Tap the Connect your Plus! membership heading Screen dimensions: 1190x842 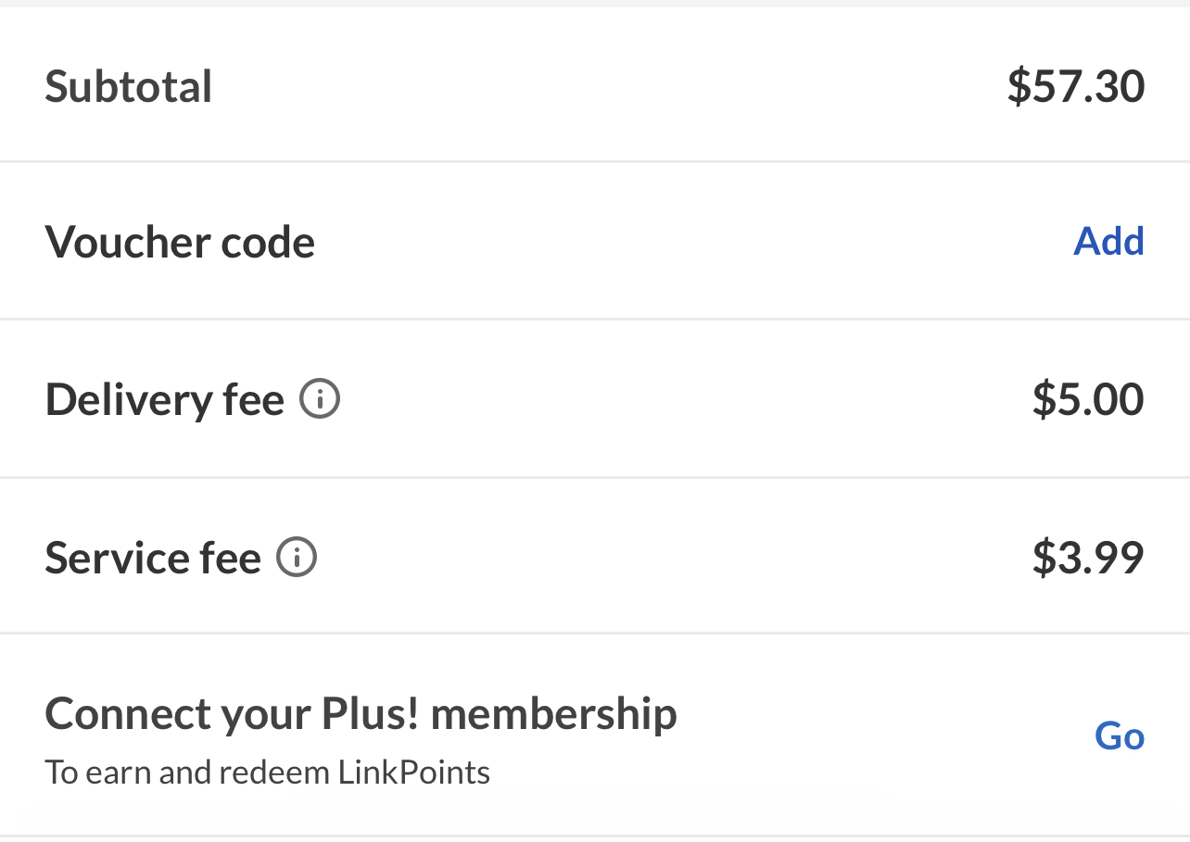(361, 714)
